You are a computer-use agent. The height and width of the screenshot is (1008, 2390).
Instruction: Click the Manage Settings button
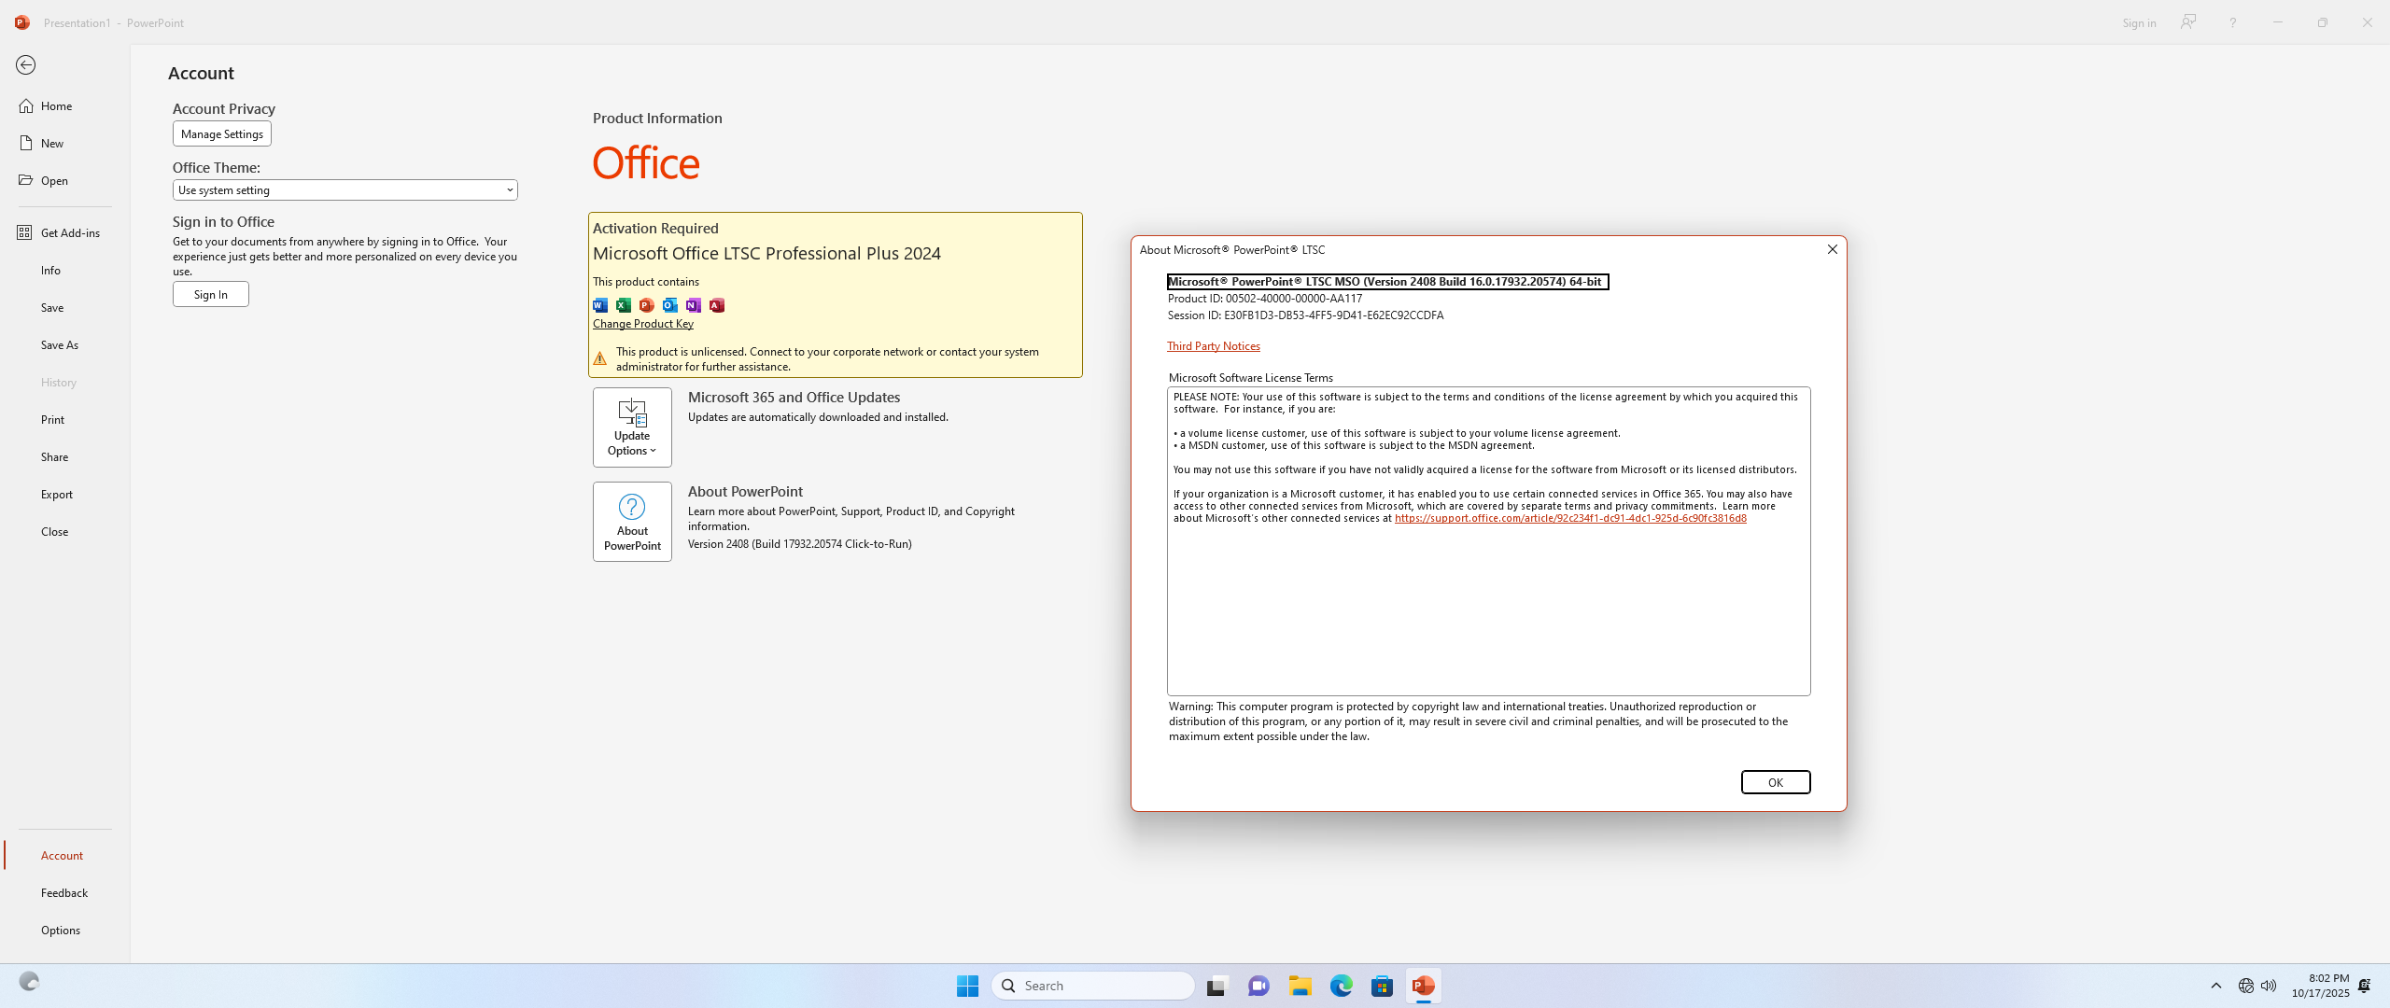point(221,134)
